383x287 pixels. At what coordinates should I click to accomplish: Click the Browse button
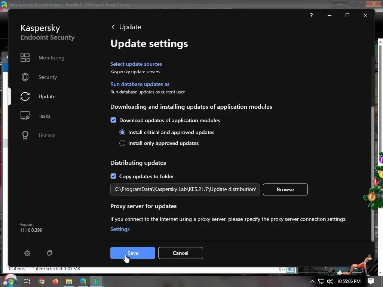pyautogui.click(x=285, y=189)
